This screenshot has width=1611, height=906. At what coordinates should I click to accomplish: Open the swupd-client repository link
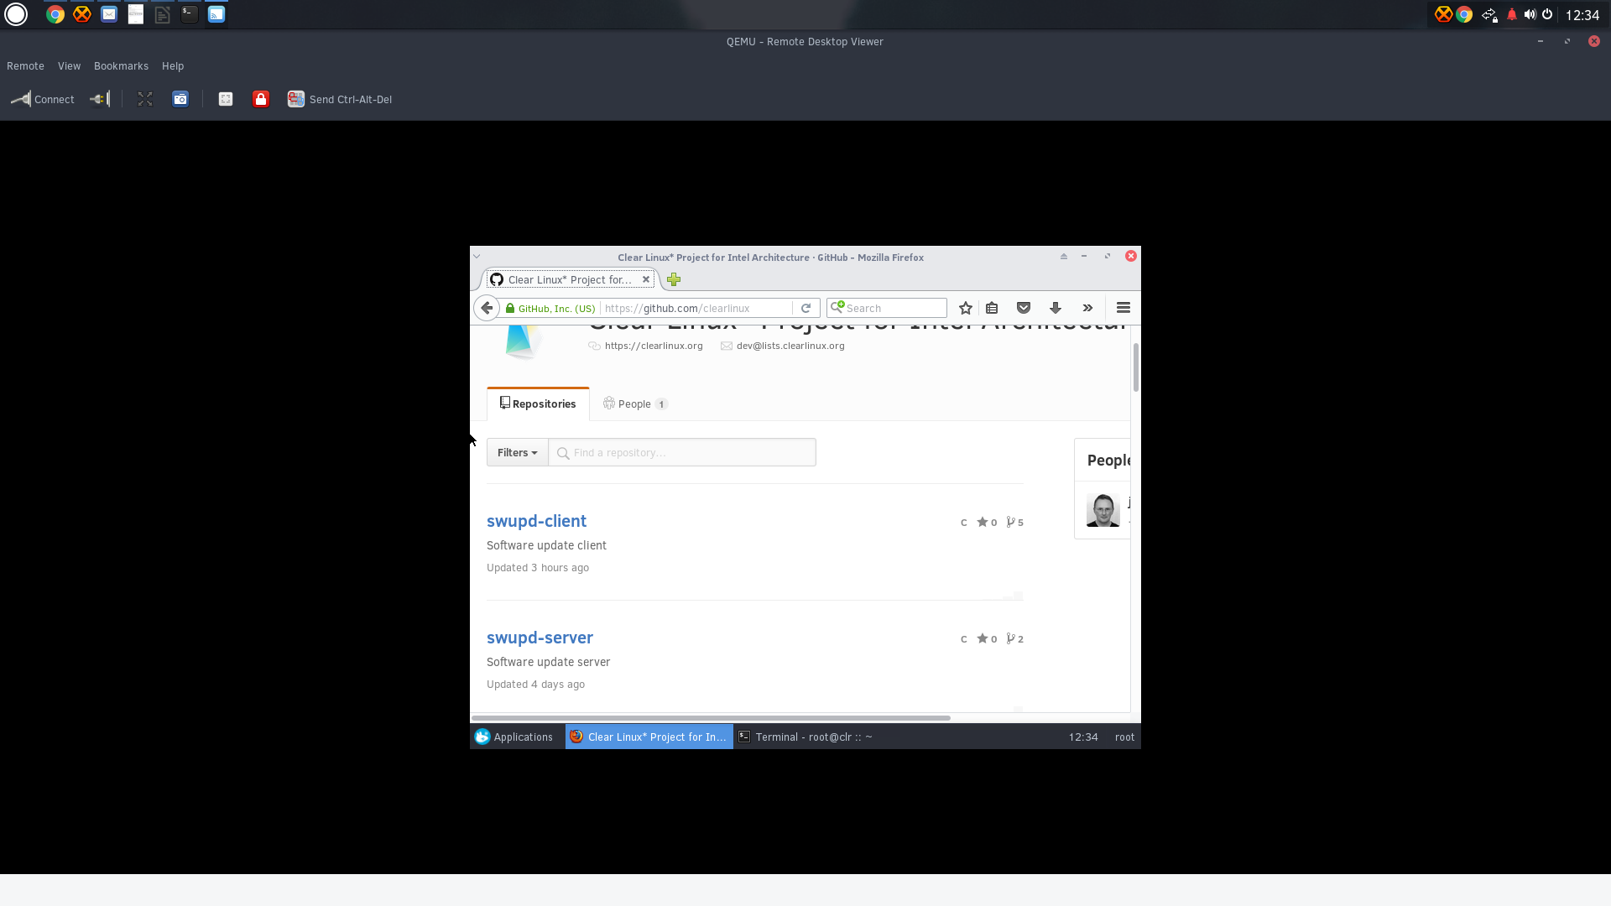point(536,521)
